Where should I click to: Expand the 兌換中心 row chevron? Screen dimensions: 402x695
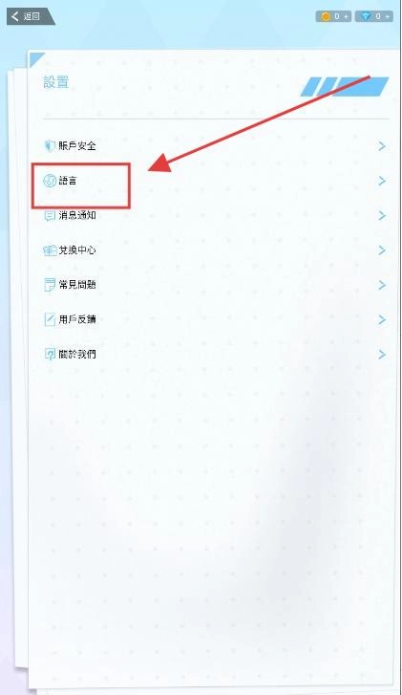[382, 250]
